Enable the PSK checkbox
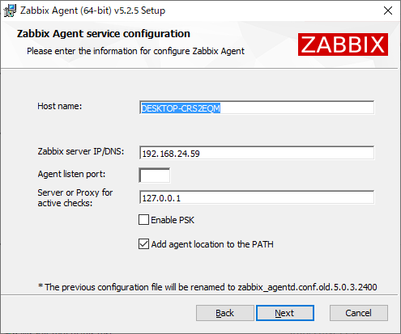This screenshot has height=334, width=401. pyautogui.click(x=143, y=220)
